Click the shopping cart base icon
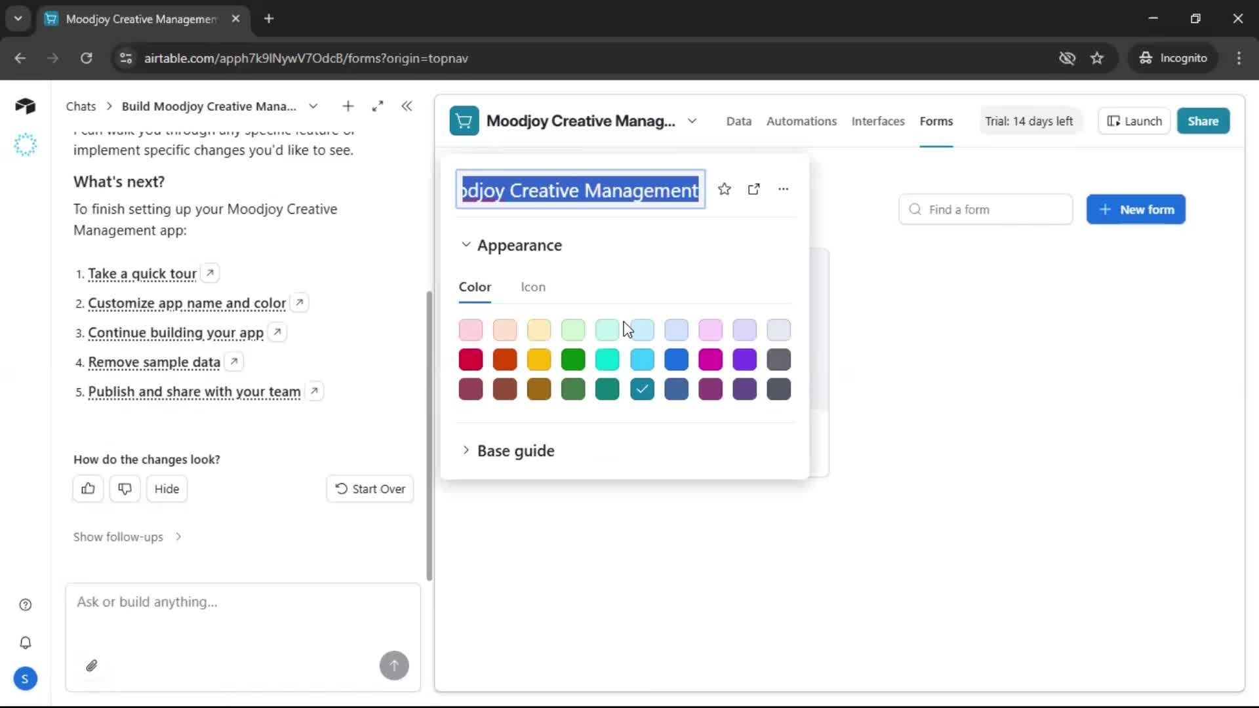Viewport: 1259px width, 708px height. coord(464,121)
